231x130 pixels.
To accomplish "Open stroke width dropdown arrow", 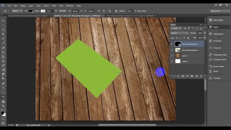I will click(x=56, y=11).
